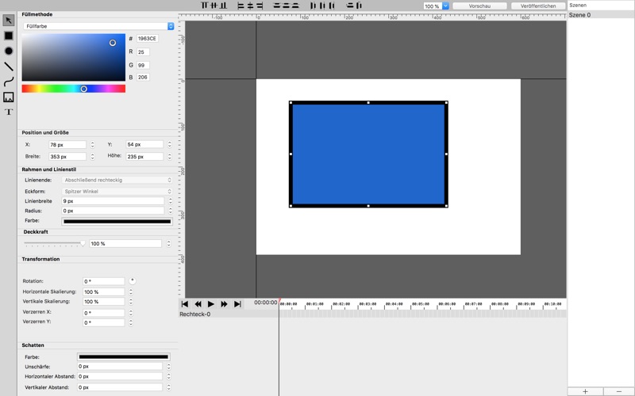The height and width of the screenshot is (396, 635).
Task: Click the hex color code field
Action: point(148,38)
